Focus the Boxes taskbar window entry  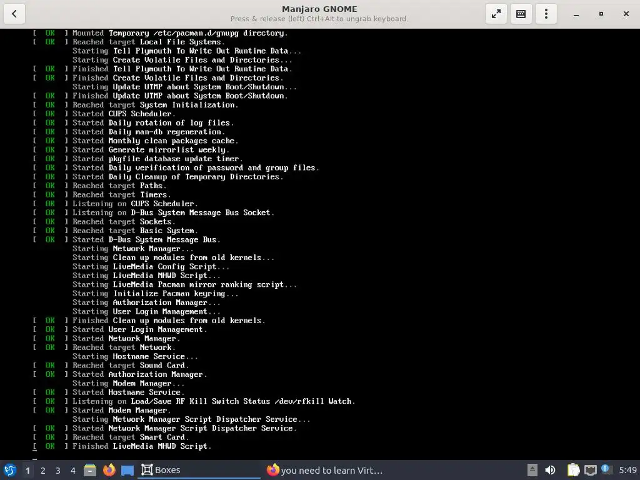pos(199,470)
